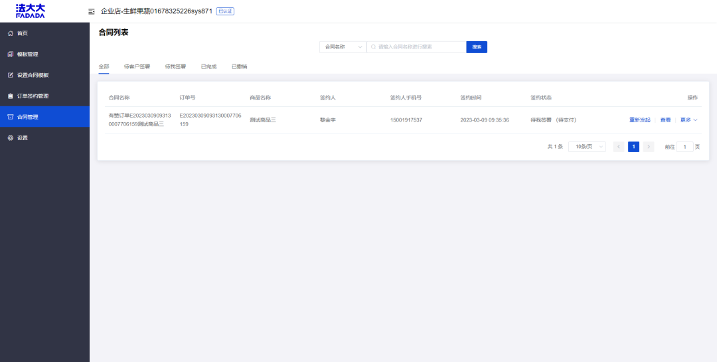The image size is (717, 362).
Task: Select page number 1 button
Action: [633, 147]
